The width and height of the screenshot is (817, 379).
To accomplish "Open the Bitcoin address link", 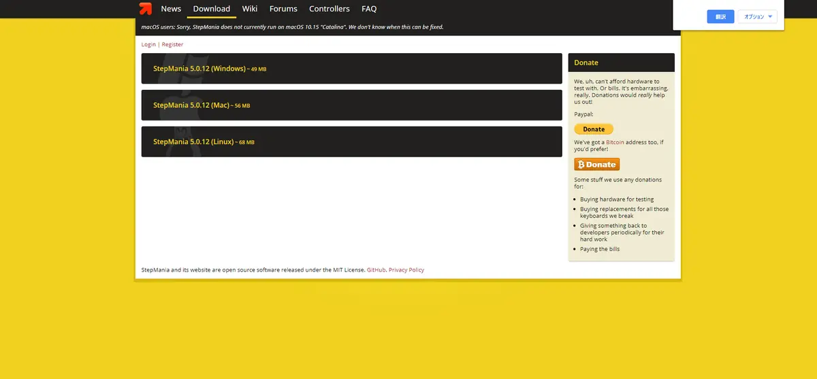I will click(x=615, y=142).
